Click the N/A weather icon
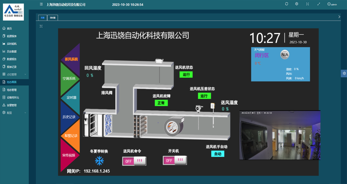 coord(285,55)
